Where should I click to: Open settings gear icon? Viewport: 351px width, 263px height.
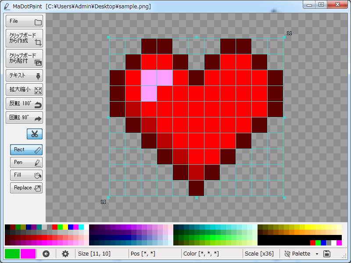click(65, 254)
